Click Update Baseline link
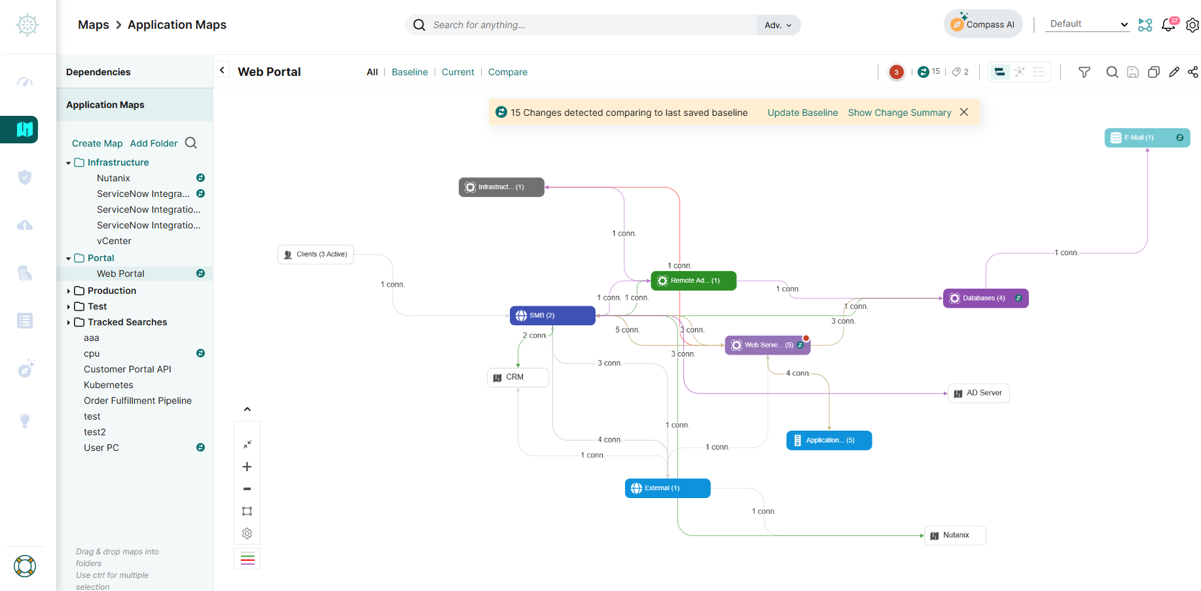The image size is (1201, 591). [802, 113]
